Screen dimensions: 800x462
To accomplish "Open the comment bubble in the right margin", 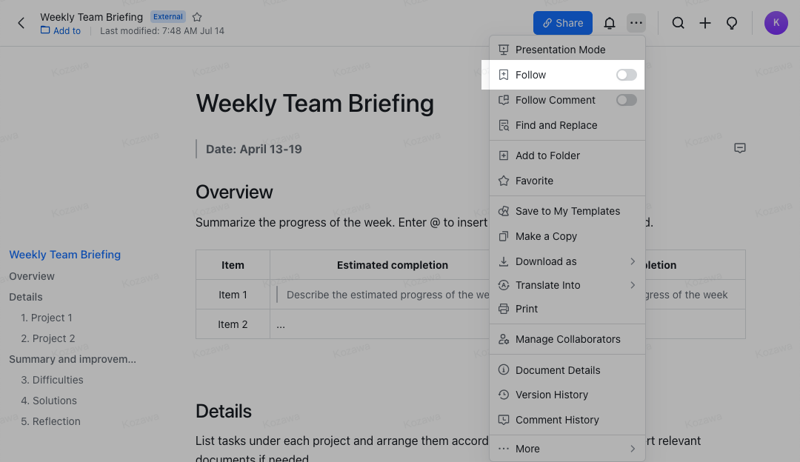I will [739, 148].
